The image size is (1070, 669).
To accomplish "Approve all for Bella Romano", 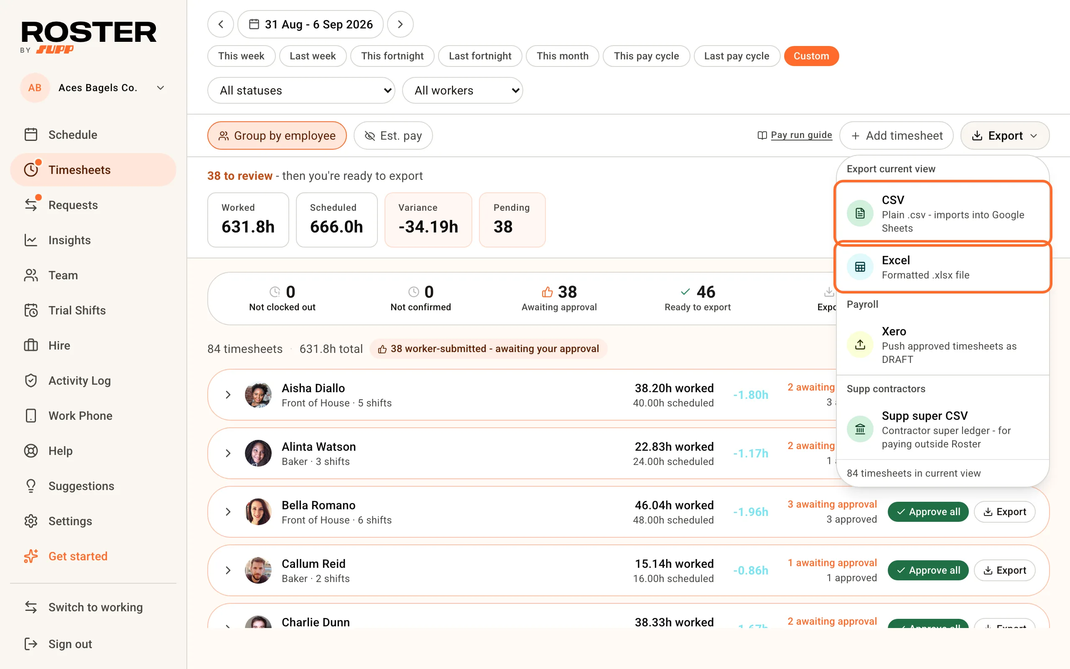I will coord(928,511).
